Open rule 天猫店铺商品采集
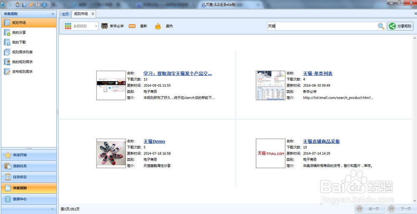 click(x=322, y=142)
